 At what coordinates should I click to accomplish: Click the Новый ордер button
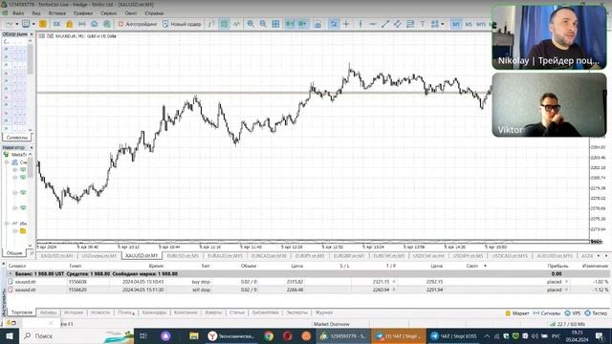coord(182,24)
